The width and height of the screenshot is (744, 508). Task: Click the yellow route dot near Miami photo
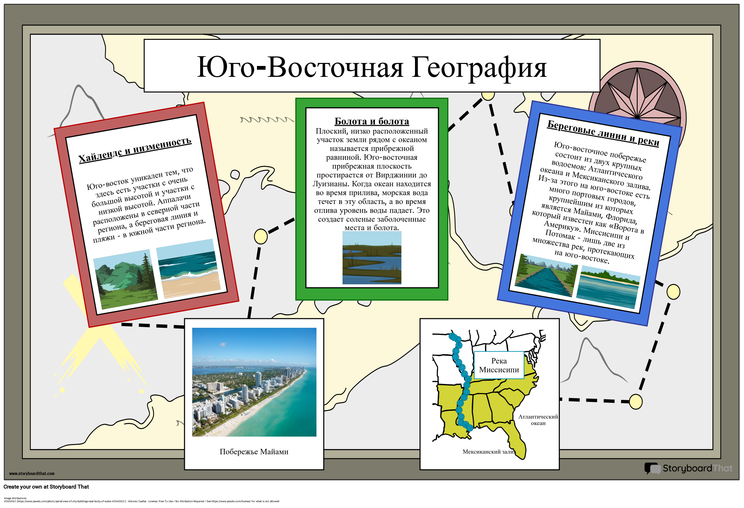(x=261, y=236)
